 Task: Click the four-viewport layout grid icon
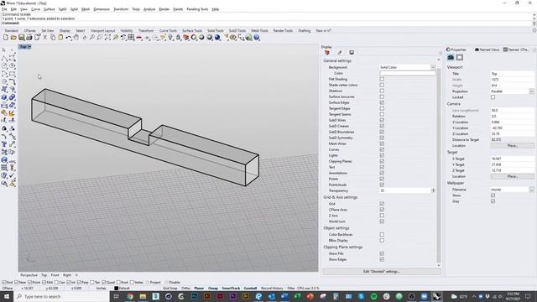[x=131, y=38]
